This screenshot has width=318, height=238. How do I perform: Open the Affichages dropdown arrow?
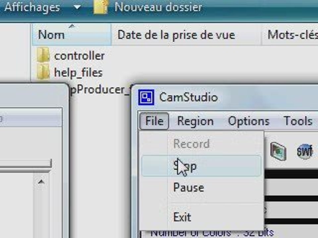(77, 7)
